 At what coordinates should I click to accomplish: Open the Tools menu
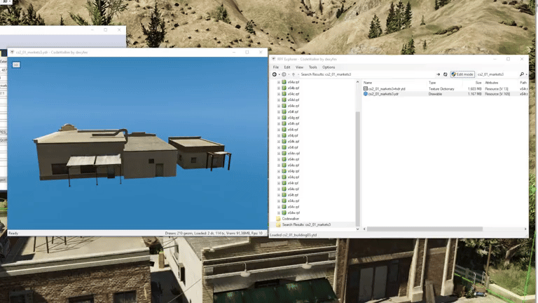pyautogui.click(x=312, y=67)
